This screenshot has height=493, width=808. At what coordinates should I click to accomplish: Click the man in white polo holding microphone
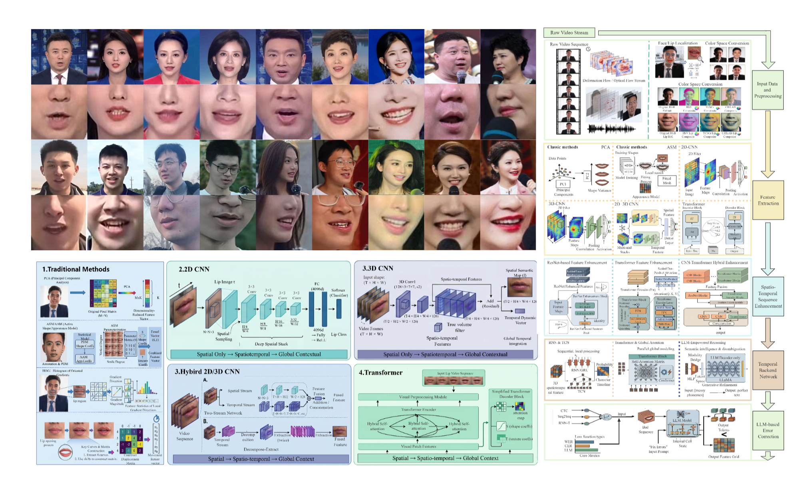452,56
